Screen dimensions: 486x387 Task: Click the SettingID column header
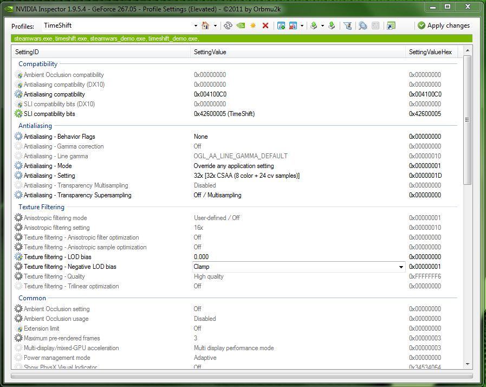[101, 52]
